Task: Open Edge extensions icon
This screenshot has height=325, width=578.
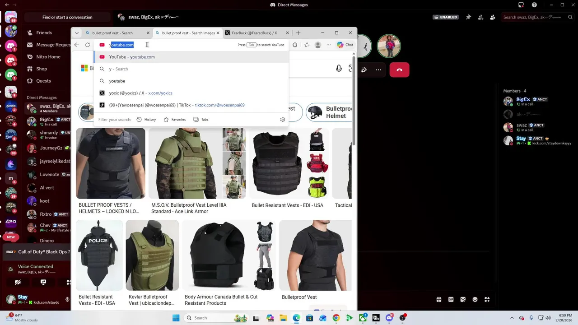Action: [x=295, y=45]
